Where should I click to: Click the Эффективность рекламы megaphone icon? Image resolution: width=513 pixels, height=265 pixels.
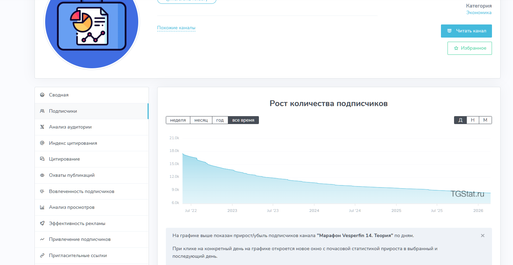coord(42,223)
